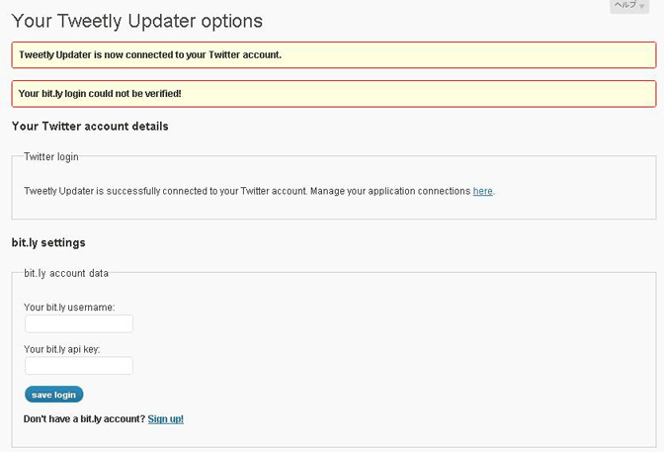Image resolution: width=664 pixels, height=452 pixels.
Task: Open the 'Sign up!' bit.ly link
Action: pyautogui.click(x=166, y=419)
